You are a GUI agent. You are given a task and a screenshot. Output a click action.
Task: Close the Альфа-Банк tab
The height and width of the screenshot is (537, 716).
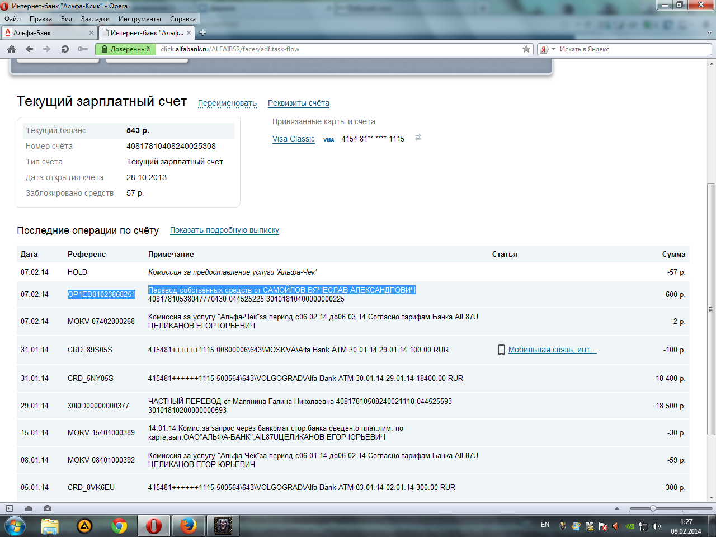tap(91, 33)
